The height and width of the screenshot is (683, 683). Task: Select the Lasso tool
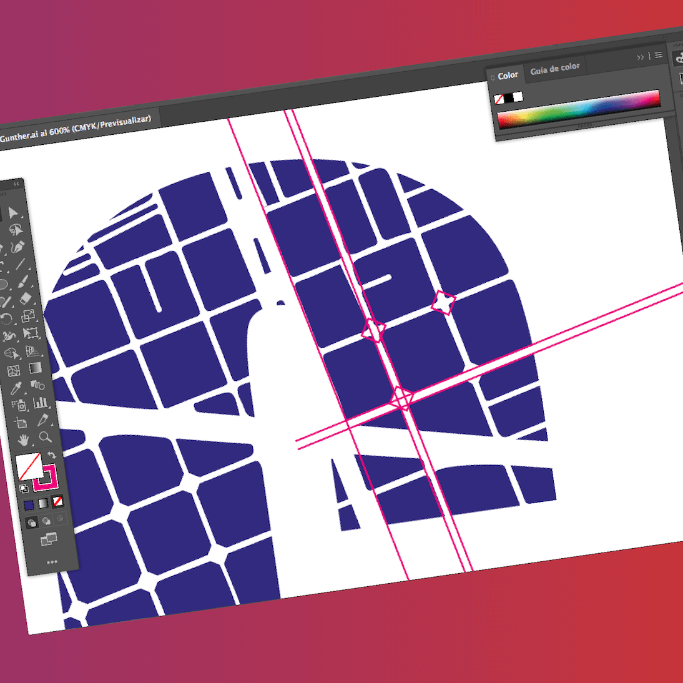[15, 230]
